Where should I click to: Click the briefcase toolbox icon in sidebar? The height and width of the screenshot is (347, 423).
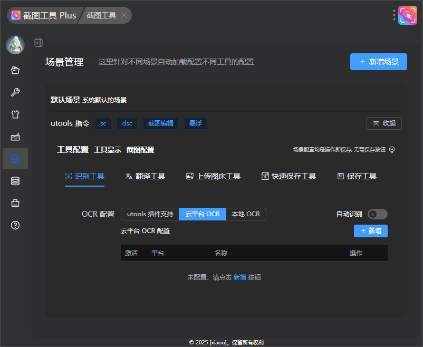point(15,203)
